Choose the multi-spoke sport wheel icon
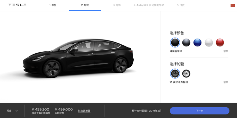This screenshot has width=237, height=118. click(186, 74)
